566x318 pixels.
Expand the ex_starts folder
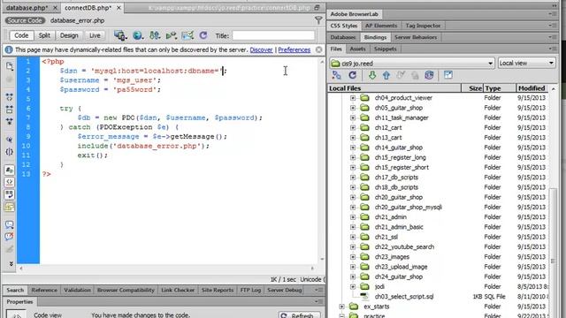point(342,307)
